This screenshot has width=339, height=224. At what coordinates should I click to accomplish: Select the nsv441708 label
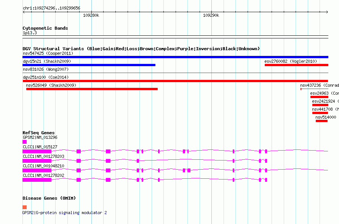pos(325,109)
